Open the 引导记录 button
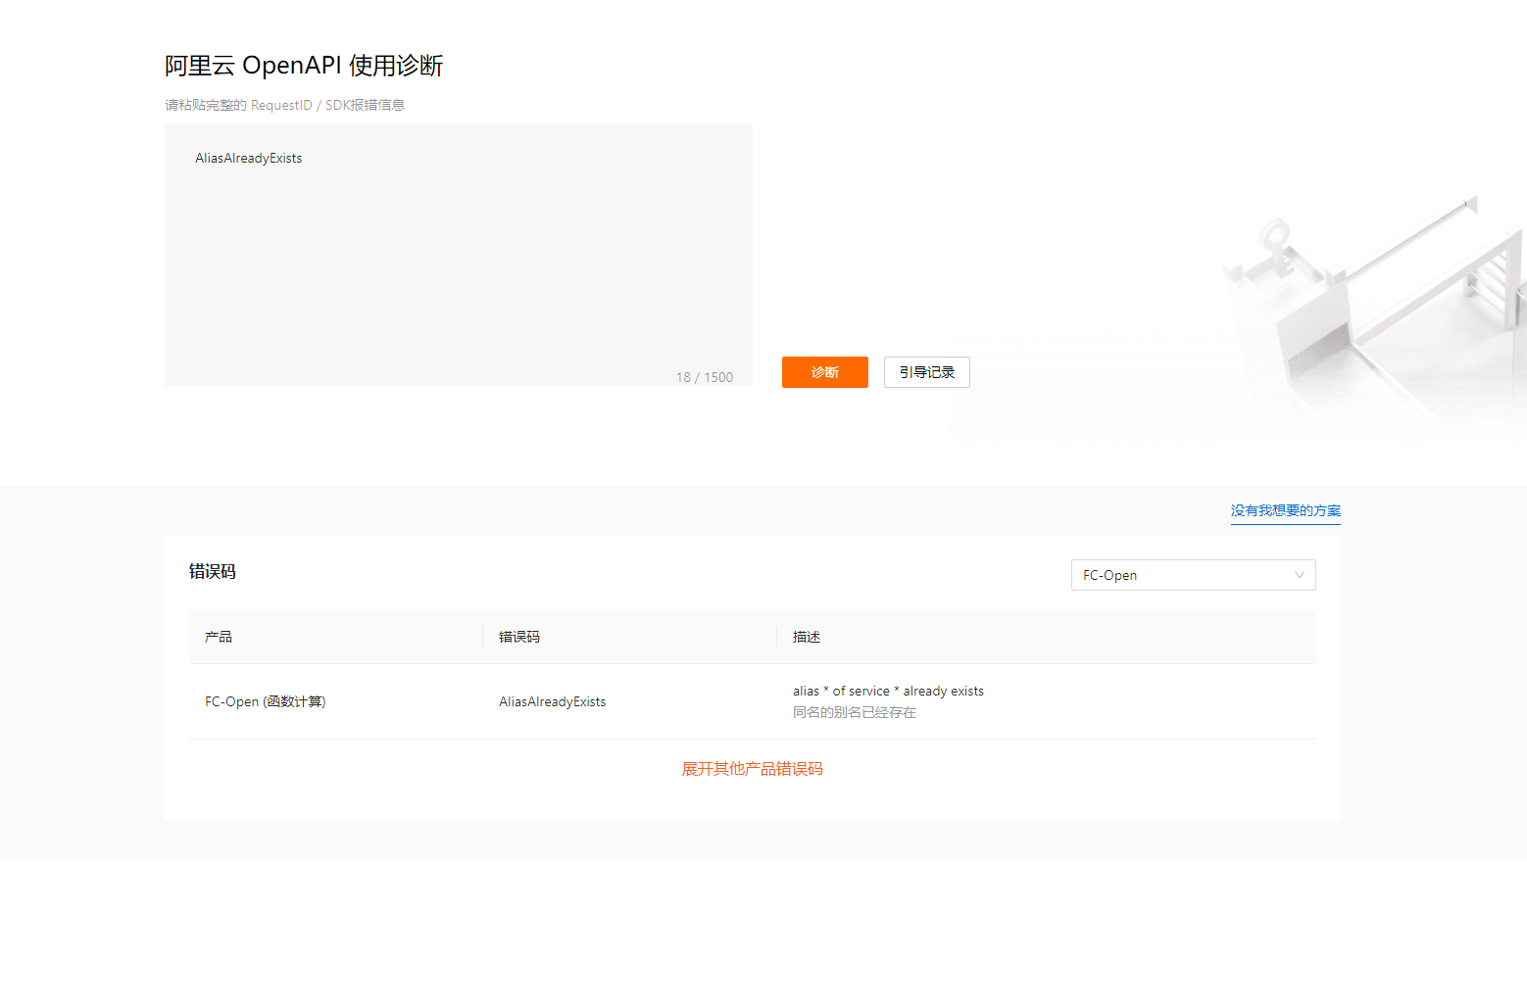Image resolution: width=1527 pixels, height=1007 pixels. coord(926,372)
